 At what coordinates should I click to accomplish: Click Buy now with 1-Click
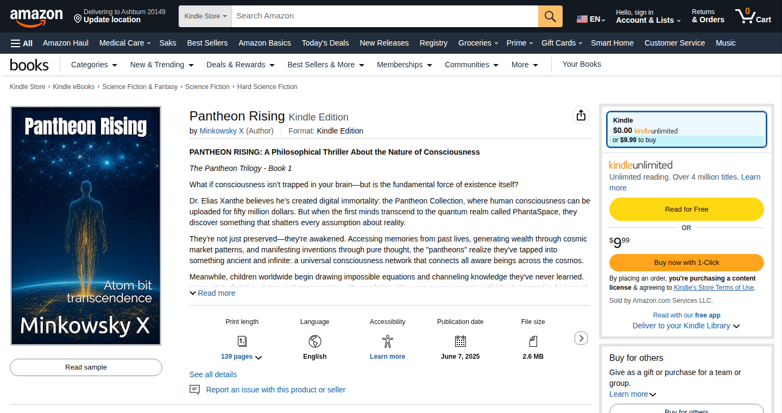686,263
